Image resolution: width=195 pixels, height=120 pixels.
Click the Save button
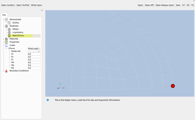(178, 5)
